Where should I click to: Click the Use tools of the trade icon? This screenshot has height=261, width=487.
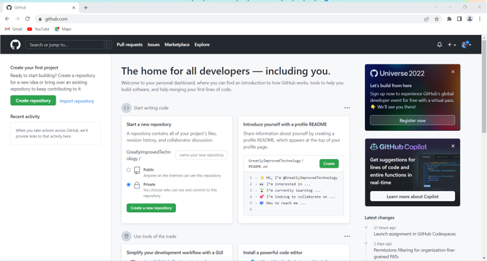[126, 237]
